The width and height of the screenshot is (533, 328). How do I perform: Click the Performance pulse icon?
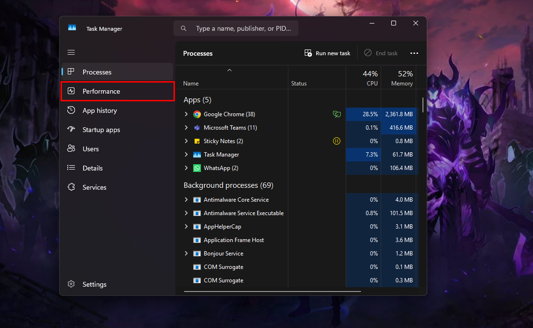pos(71,91)
